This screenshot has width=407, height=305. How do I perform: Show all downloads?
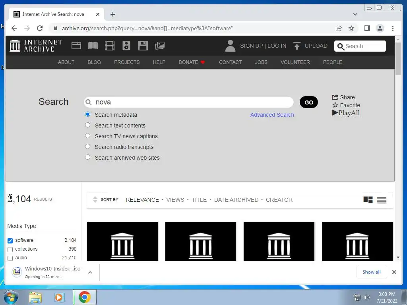click(372, 272)
